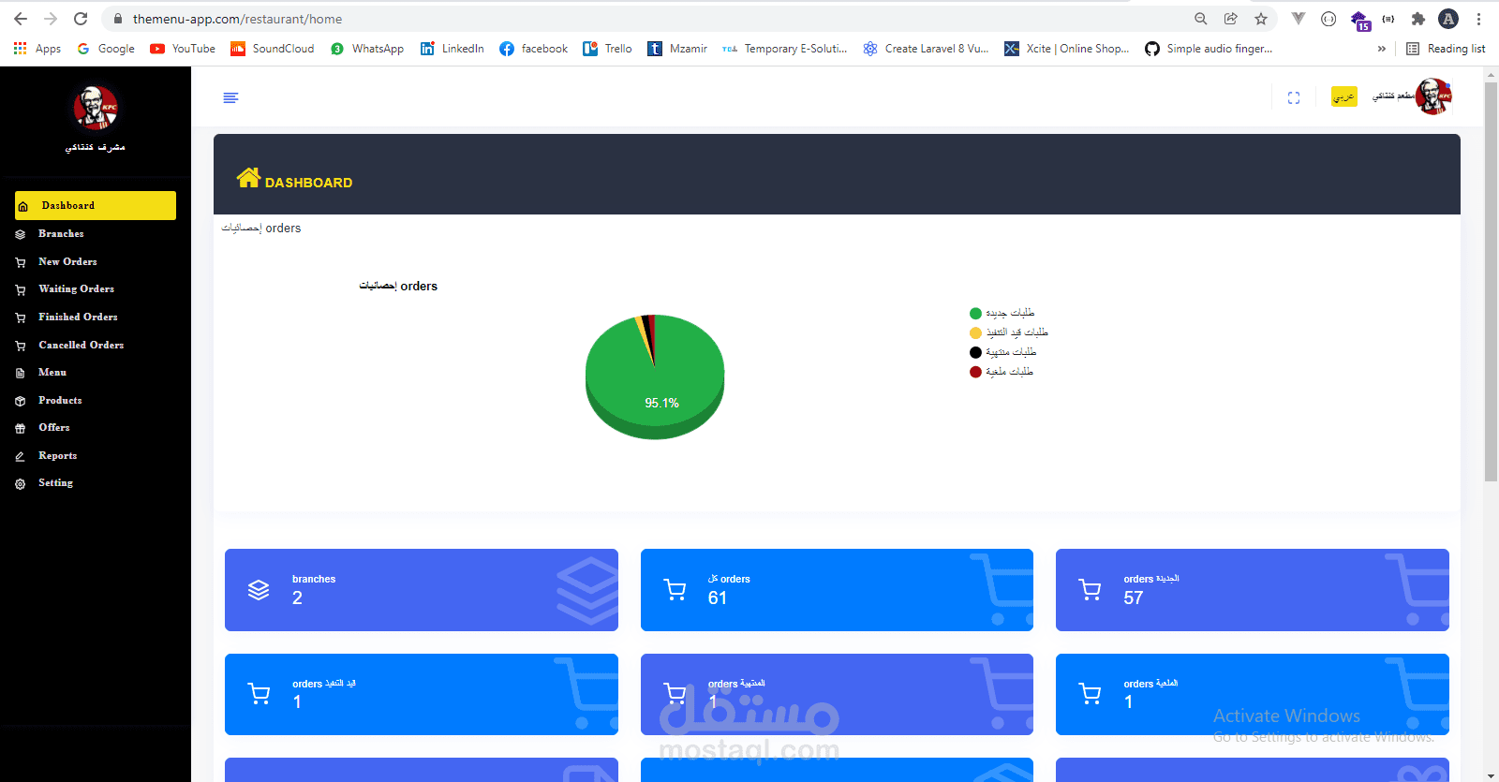
Task: Open the zoom magnifier icon in address bar
Action: click(1201, 19)
